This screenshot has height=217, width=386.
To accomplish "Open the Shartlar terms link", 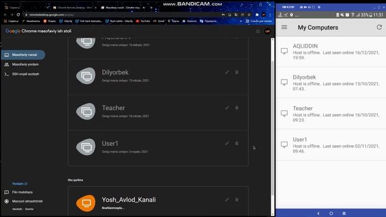I will point(30,209).
